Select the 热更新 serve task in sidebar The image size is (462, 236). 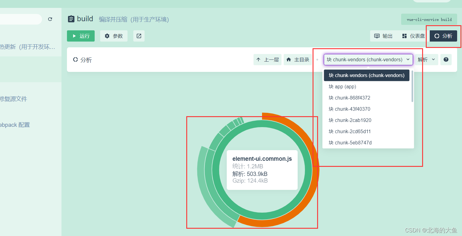(x=28, y=47)
